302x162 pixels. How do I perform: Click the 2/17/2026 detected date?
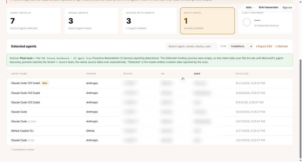click(250, 131)
